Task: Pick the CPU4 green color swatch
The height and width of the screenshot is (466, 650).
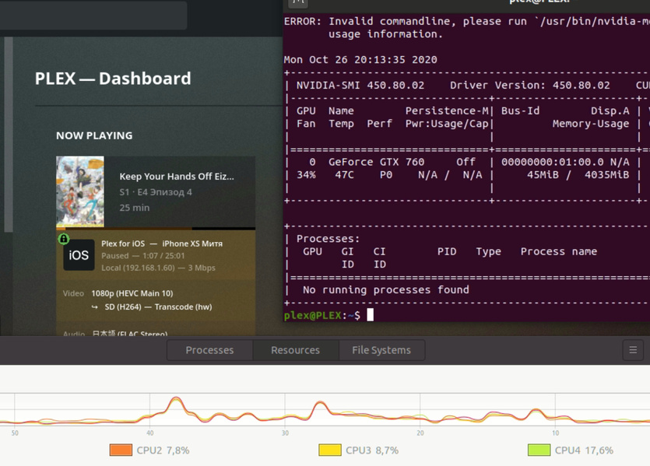Action: point(539,450)
